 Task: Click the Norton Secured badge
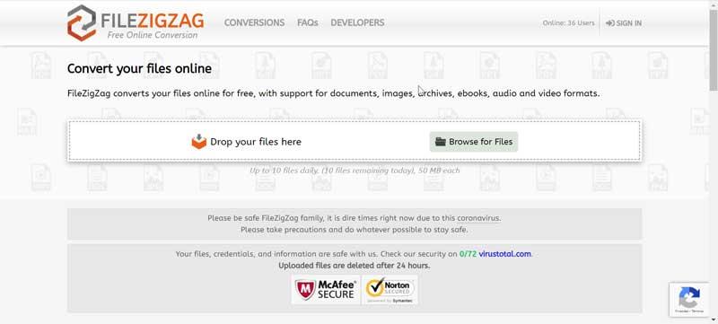point(390,290)
